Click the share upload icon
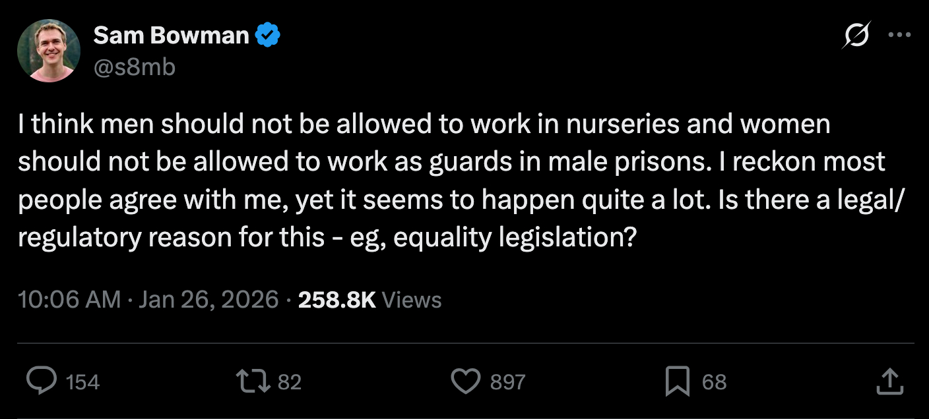Viewport: 929px width, 419px height. [x=890, y=381]
